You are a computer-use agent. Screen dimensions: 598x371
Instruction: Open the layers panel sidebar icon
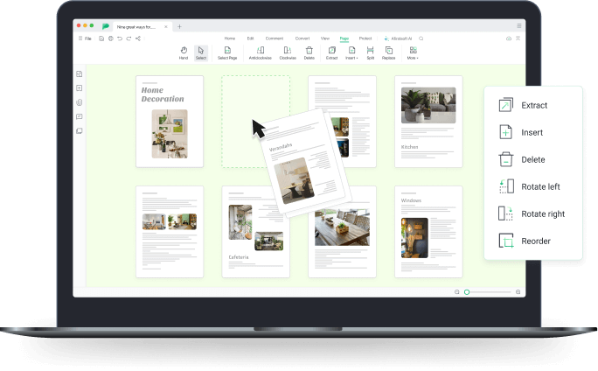click(80, 131)
